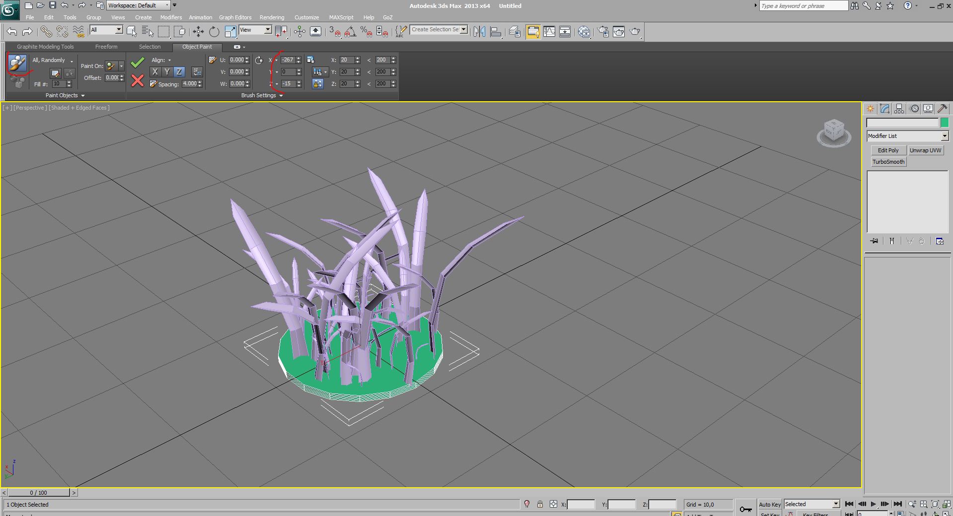953x516 pixels.
Task: Click the TurboSmooth modifier button
Action: tap(888, 162)
